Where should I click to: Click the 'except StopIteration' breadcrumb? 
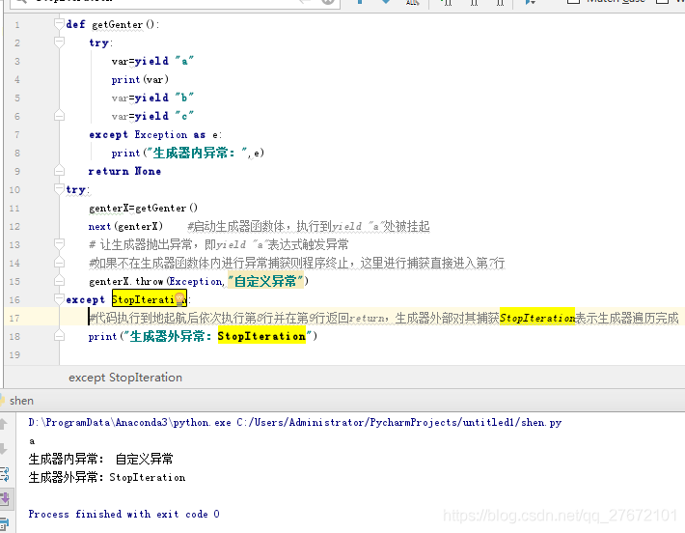[x=125, y=378]
